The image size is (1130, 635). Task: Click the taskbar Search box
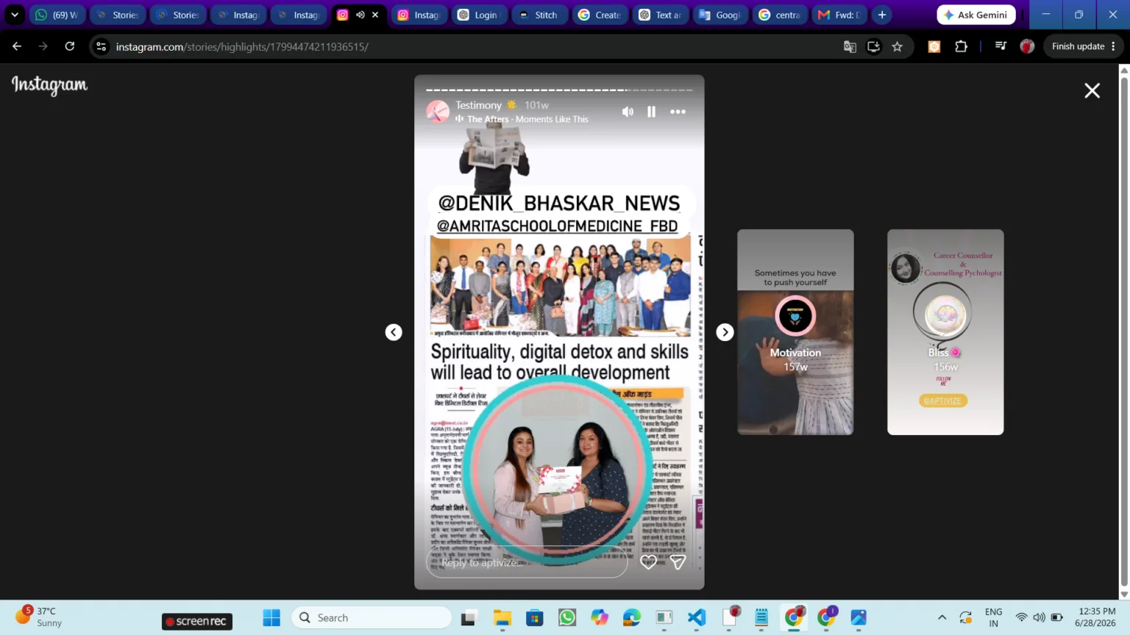[372, 618]
